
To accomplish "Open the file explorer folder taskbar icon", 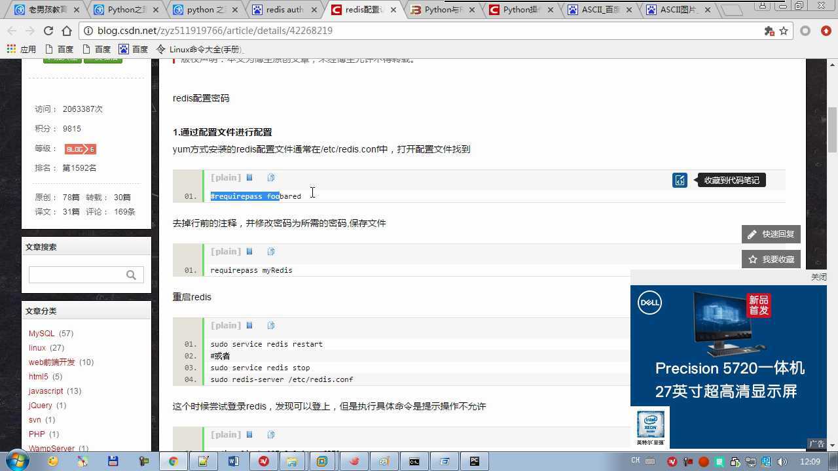I will coord(291,461).
